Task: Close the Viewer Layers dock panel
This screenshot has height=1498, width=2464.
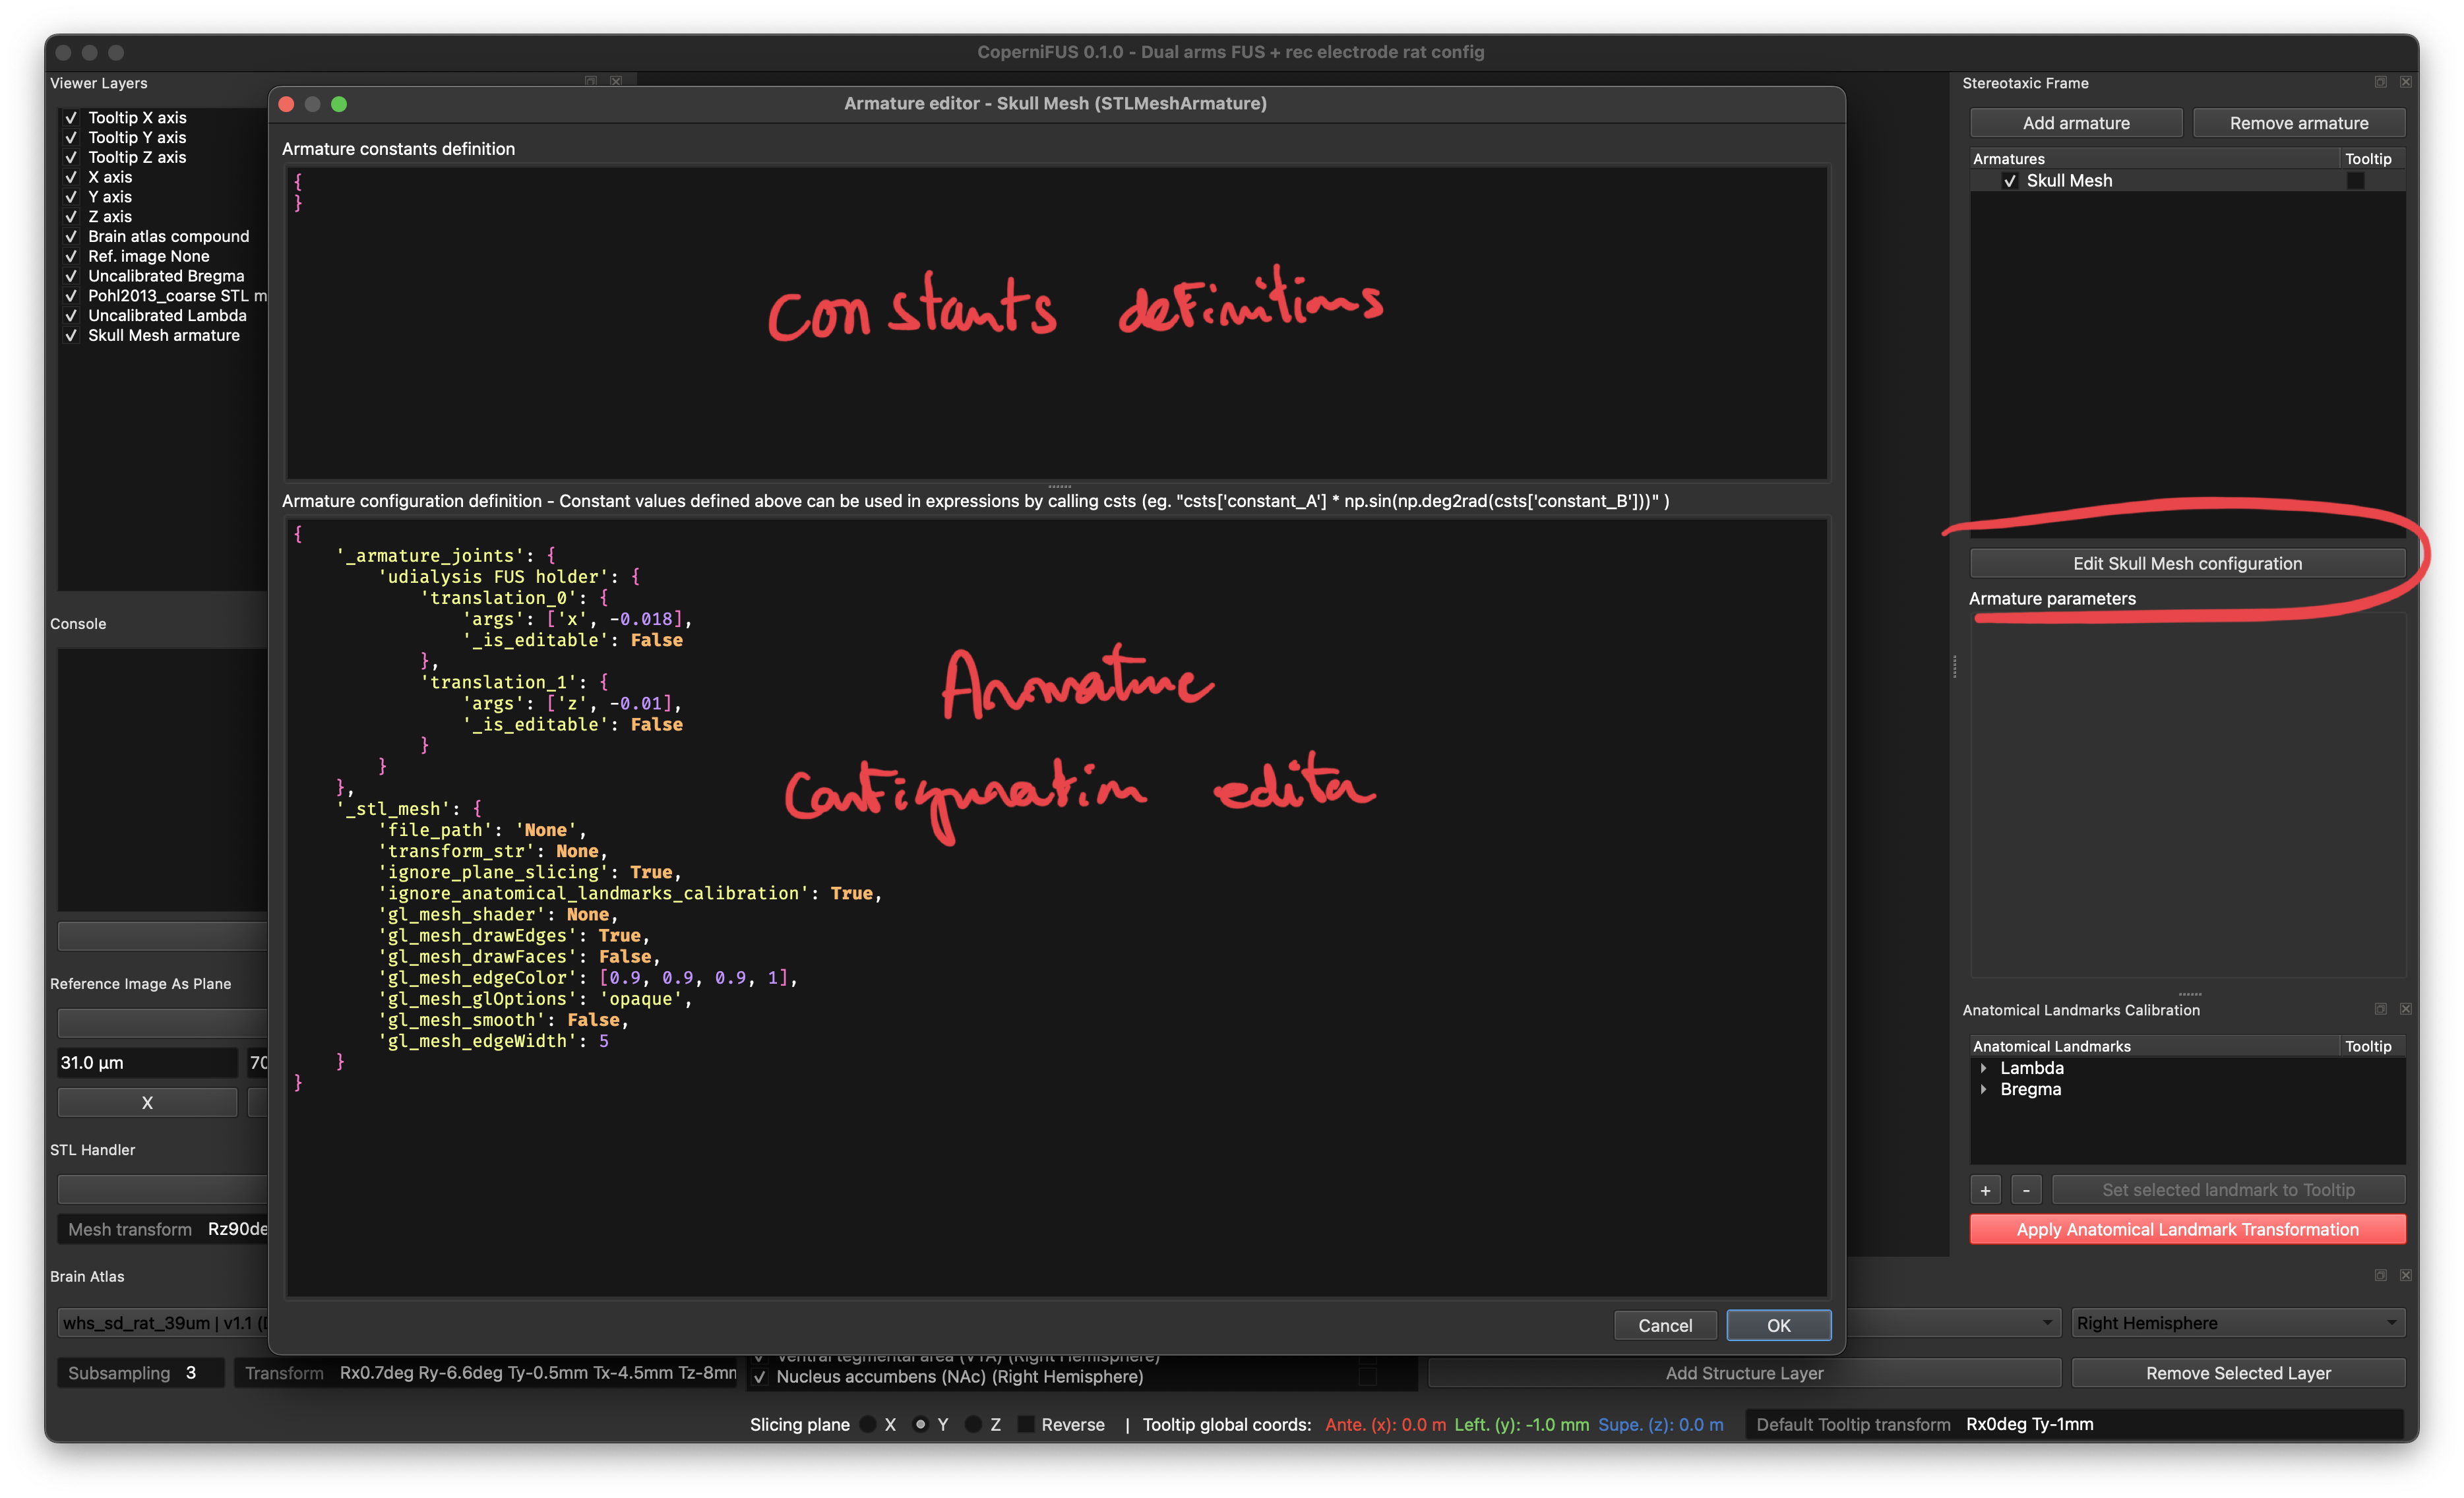Action: (x=616, y=81)
